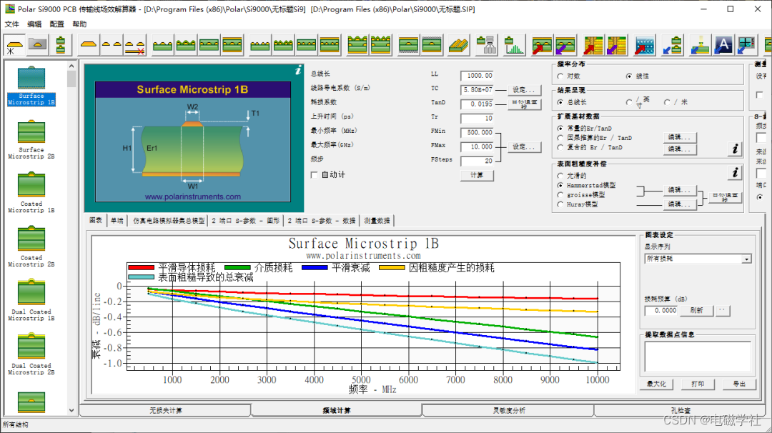Viewport: 772px width, 433px height.
Task: Switch to the 单端 tab
Action: [117, 221]
